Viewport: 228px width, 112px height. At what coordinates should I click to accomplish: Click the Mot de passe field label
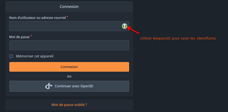[20, 37]
